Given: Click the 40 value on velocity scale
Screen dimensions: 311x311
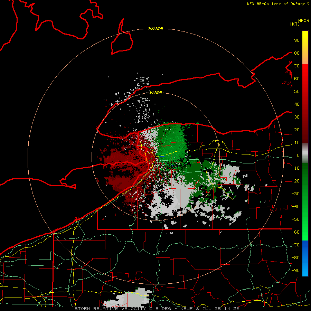Looking at the screenshot, I should 297,104.
